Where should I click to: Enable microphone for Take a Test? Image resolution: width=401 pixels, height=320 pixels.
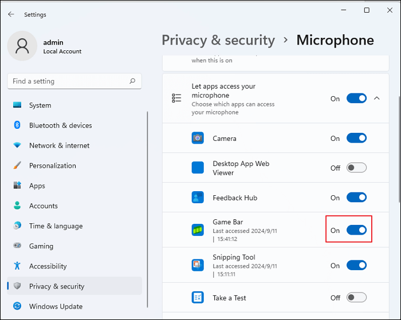coord(356,298)
